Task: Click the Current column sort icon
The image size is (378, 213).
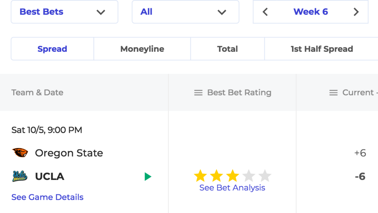Action: coord(333,93)
